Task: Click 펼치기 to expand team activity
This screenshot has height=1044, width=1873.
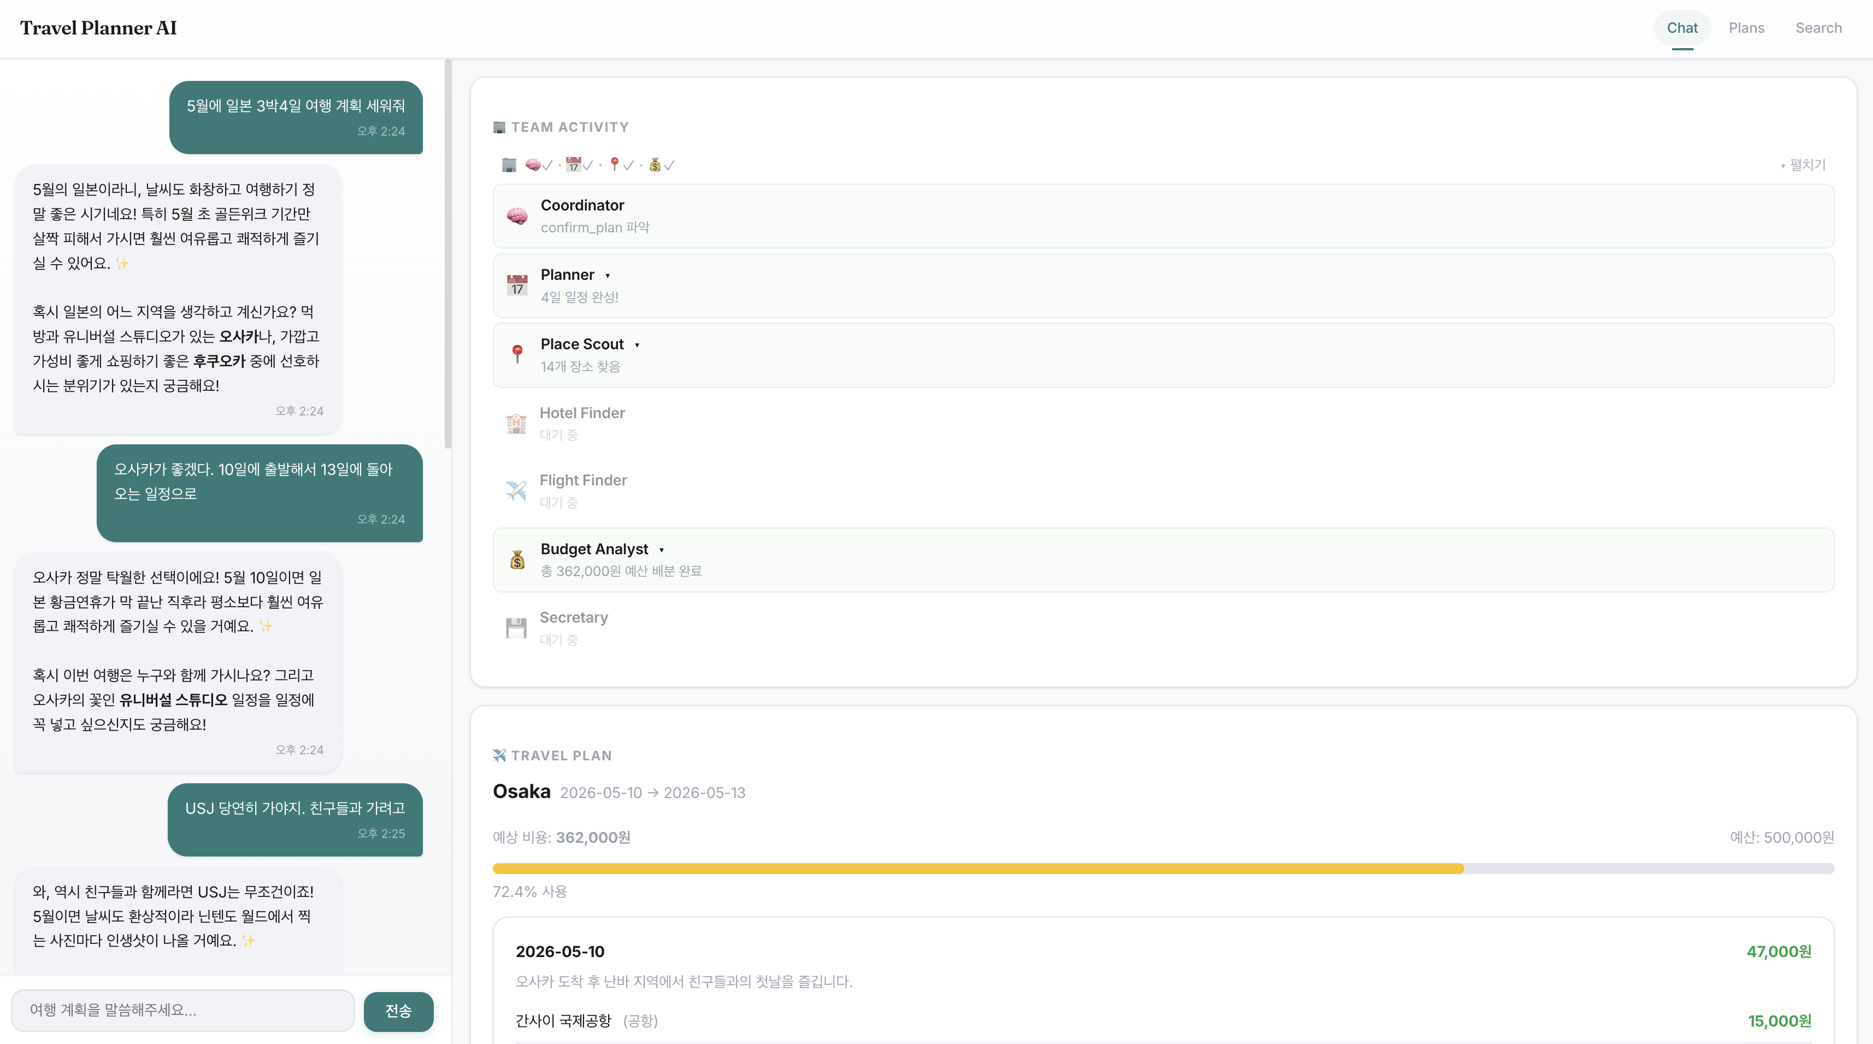Action: pyautogui.click(x=1803, y=165)
